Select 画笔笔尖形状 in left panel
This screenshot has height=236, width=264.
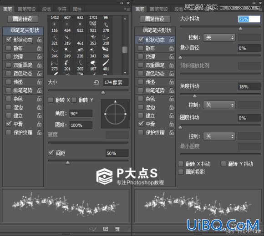click(x=23, y=30)
